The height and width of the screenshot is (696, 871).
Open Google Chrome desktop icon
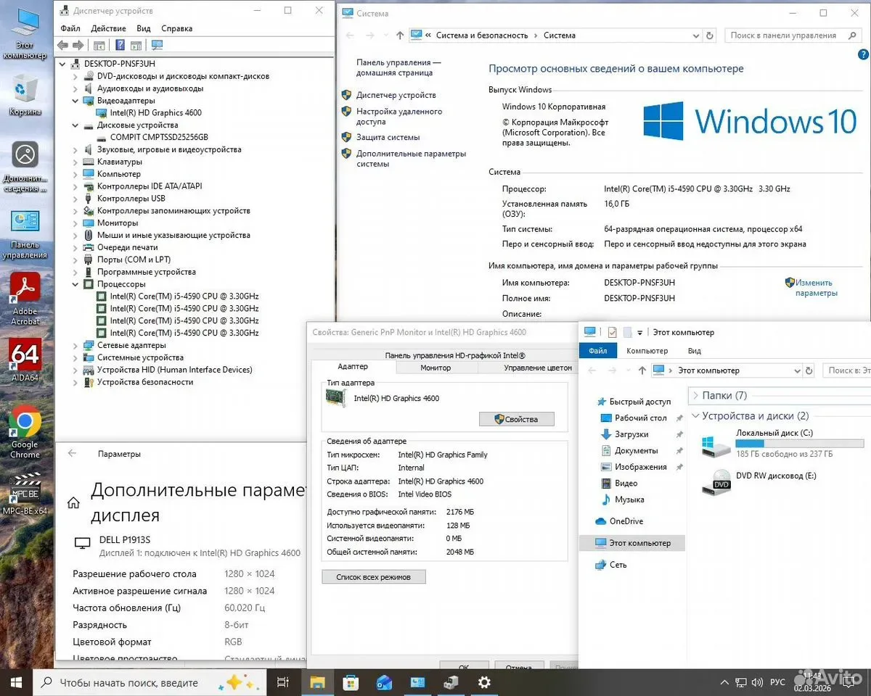tap(25, 433)
